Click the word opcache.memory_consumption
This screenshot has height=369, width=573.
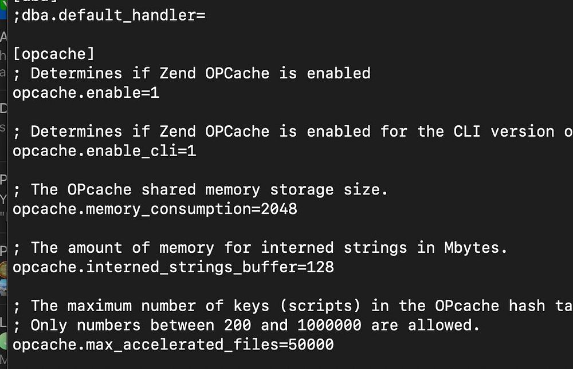click(132, 209)
